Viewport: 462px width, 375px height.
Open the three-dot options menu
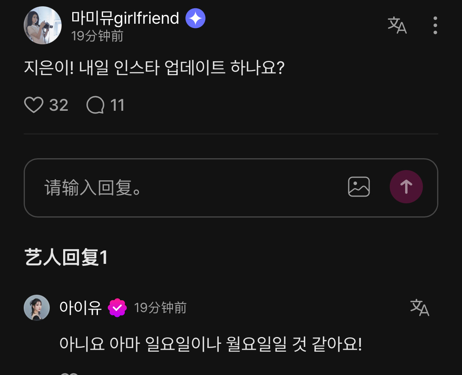tap(435, 25)
